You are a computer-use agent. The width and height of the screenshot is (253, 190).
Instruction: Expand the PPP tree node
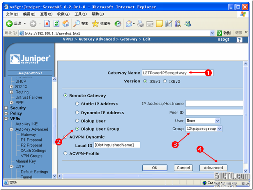(11, 103)
